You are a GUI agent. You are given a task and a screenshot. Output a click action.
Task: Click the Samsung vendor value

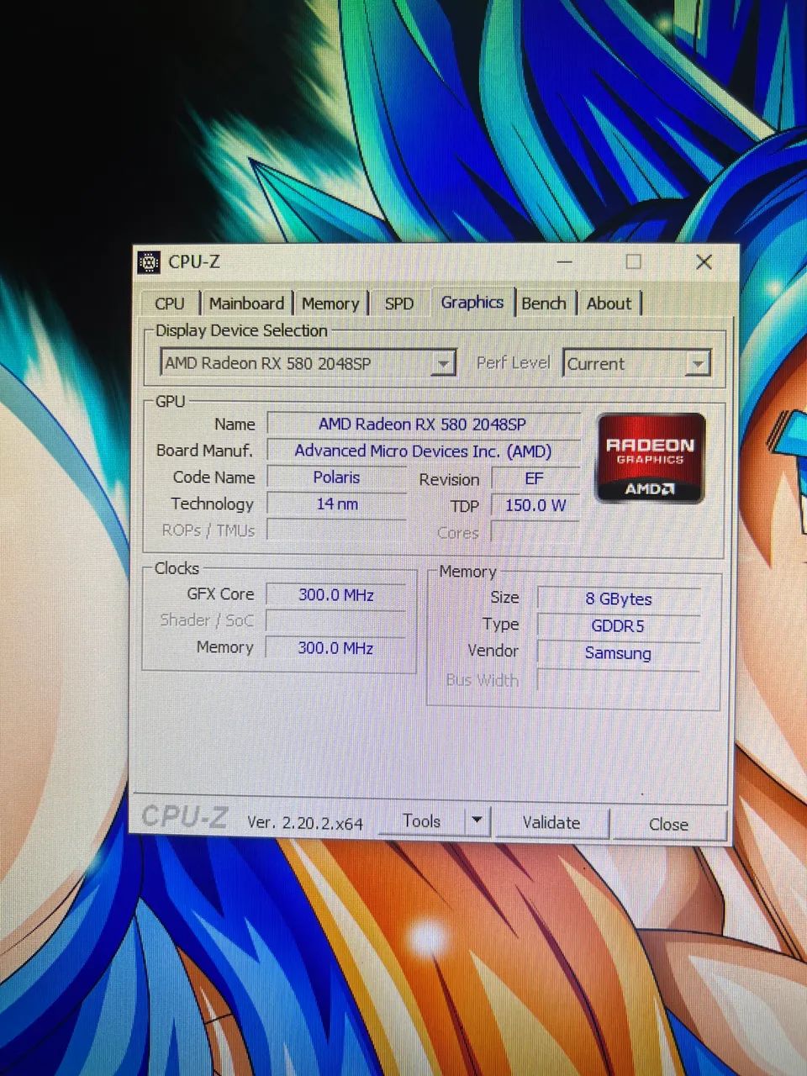(x=619, y=653)
